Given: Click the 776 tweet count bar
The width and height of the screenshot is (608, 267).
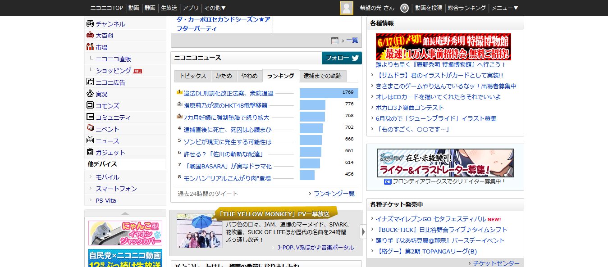Looking at the screenshot, I should 312,105.
